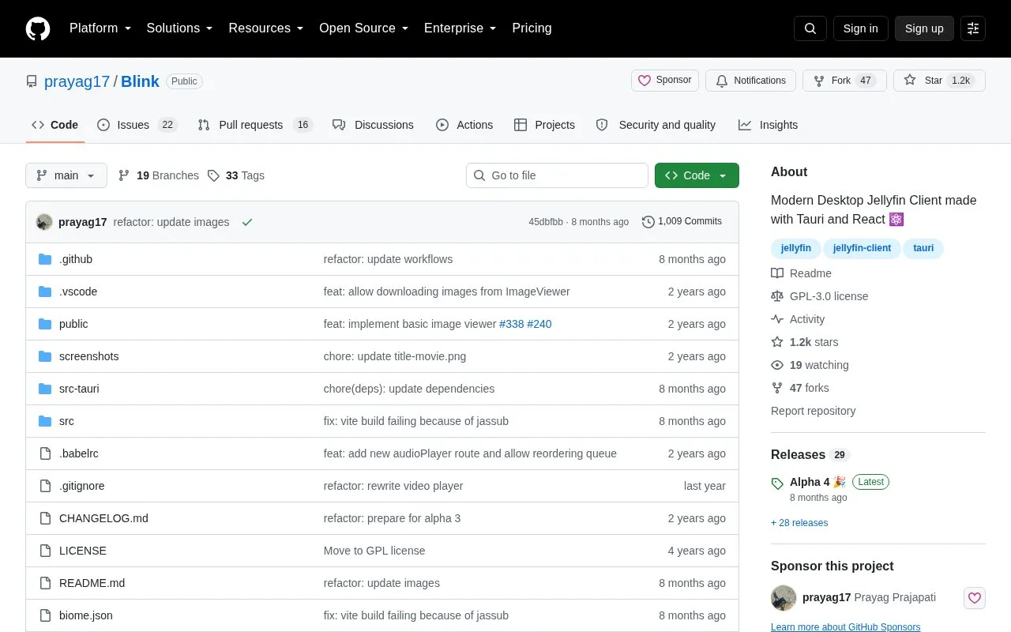Expand the Platform menu

tap(100, 28)
